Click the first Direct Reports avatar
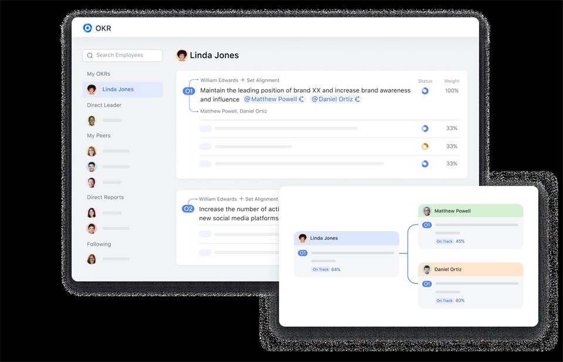563x362 pixels. click(x=91, y=212)
